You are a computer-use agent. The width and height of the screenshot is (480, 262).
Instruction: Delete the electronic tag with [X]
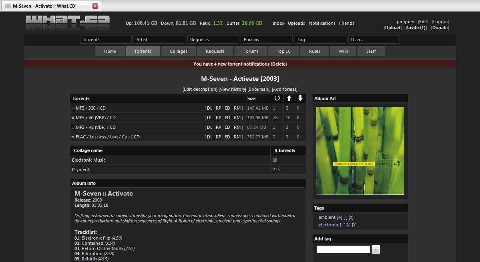click(x=354, y=225)
